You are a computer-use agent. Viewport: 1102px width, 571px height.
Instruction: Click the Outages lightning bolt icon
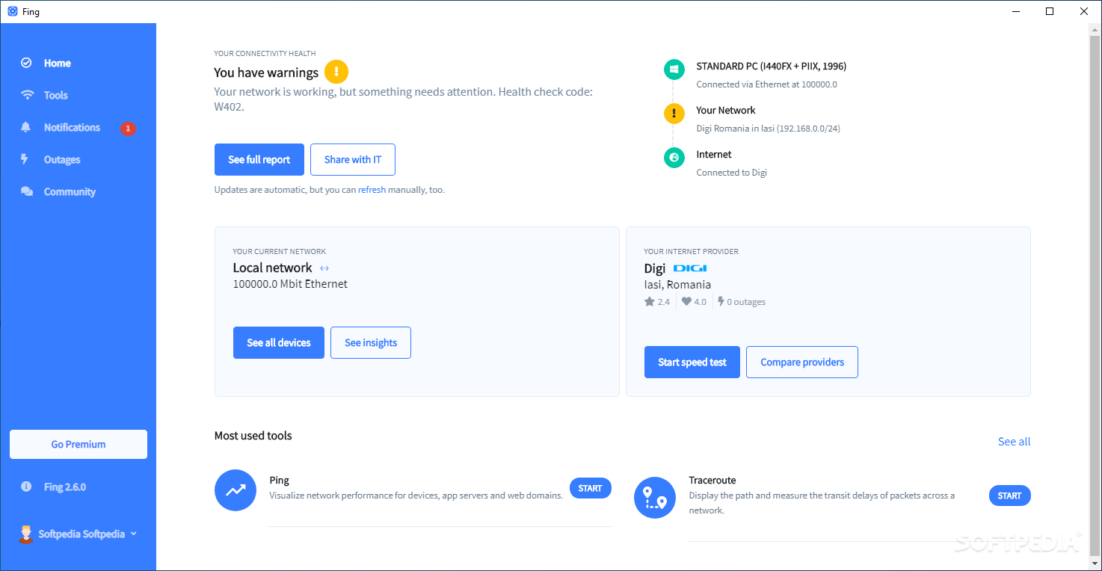[x=25, y=159]
